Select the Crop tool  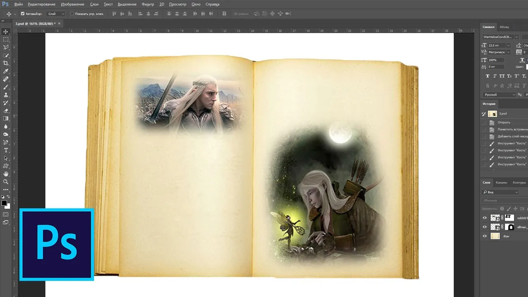[6, 63]
